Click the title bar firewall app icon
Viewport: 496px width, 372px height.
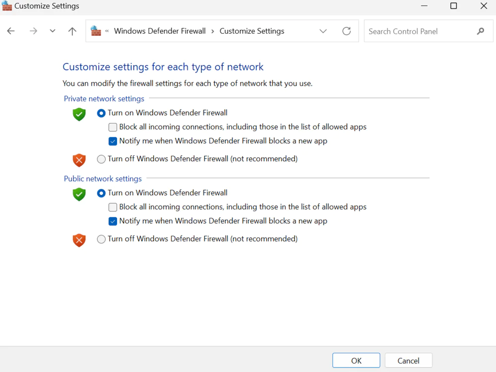[6, 5]
